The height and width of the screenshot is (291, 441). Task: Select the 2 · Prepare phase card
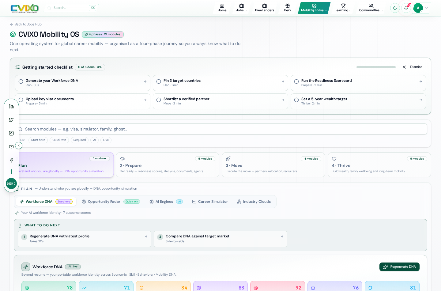[x=168, y=165]
